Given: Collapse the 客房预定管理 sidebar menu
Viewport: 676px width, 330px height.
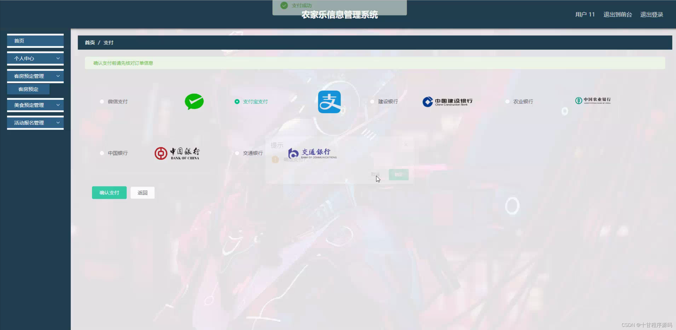Looking at the screenshot, I should [35, 76].
